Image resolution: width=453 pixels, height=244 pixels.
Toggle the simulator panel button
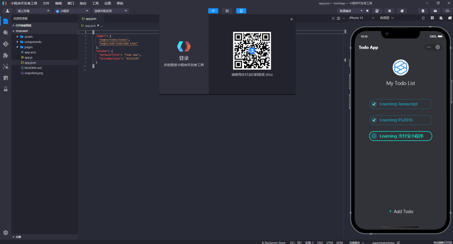pos(241,11)
